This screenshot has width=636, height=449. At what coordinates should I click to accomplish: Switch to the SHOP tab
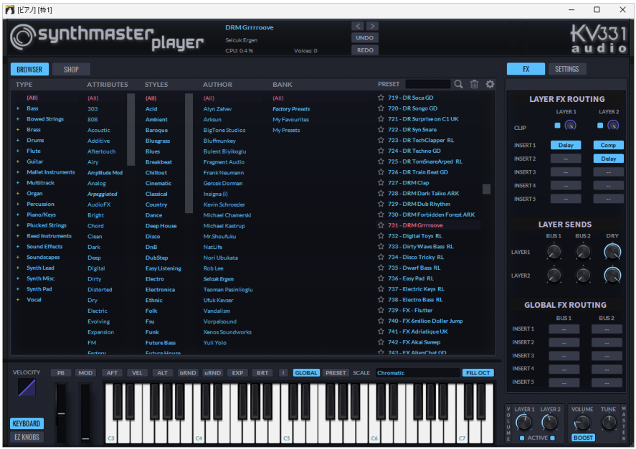[72, 70]
